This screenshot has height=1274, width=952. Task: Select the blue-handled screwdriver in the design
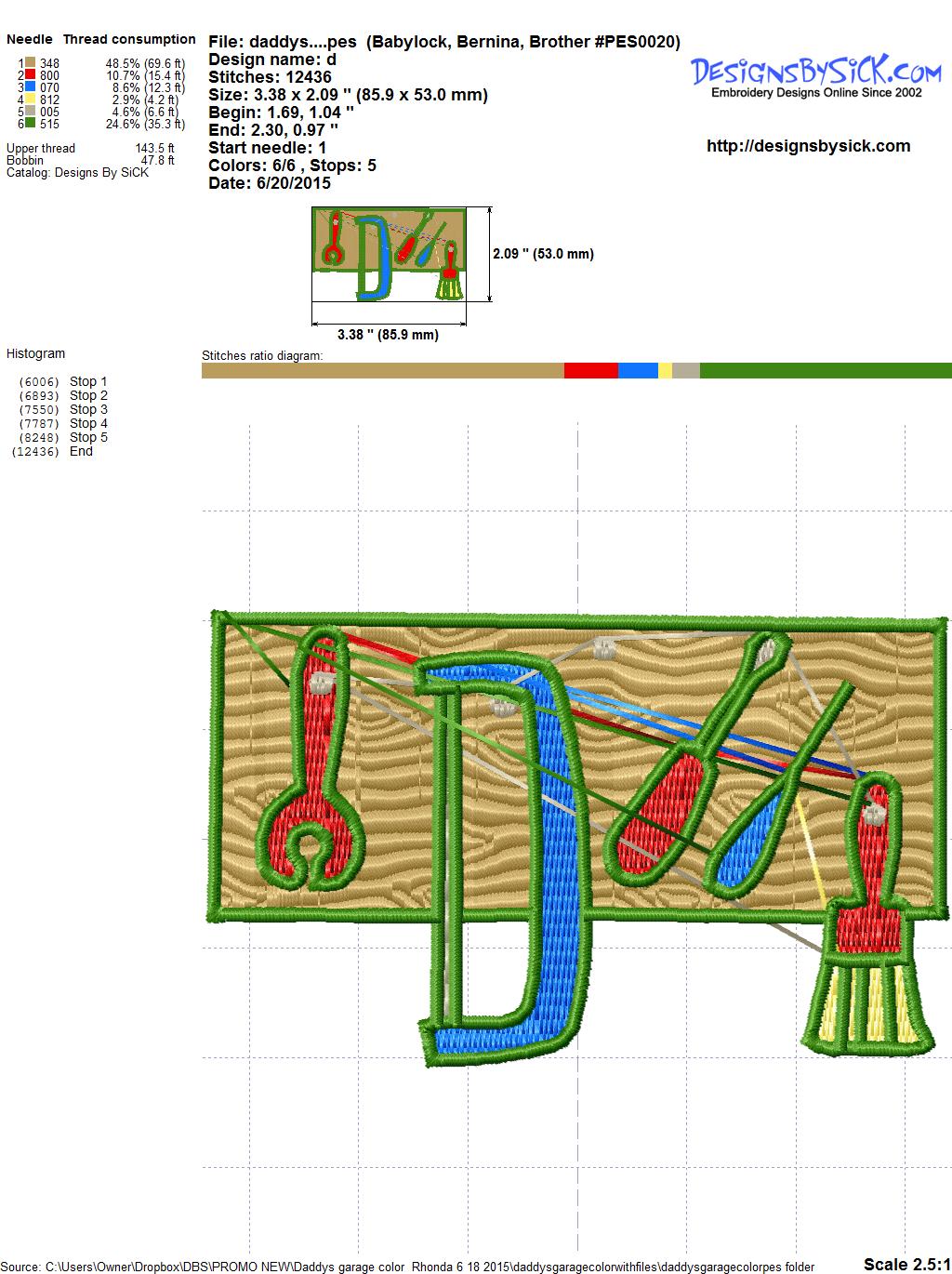pyautogui.click(x=755, y=837)
